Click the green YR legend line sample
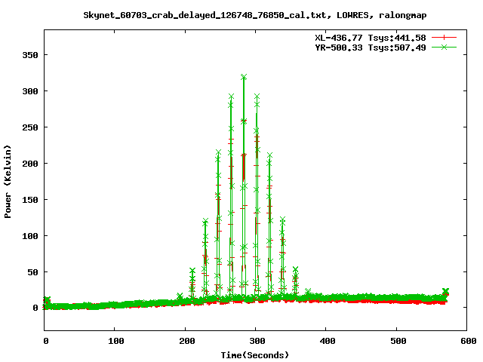Screen dimensions: 483x362 (444, 47)
